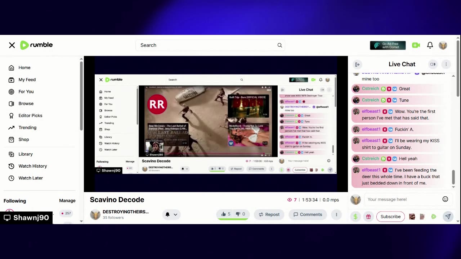Screen dimensions: 461x259
Task: Open the emoji smiley picker
Action: click(x=446, y=199)
